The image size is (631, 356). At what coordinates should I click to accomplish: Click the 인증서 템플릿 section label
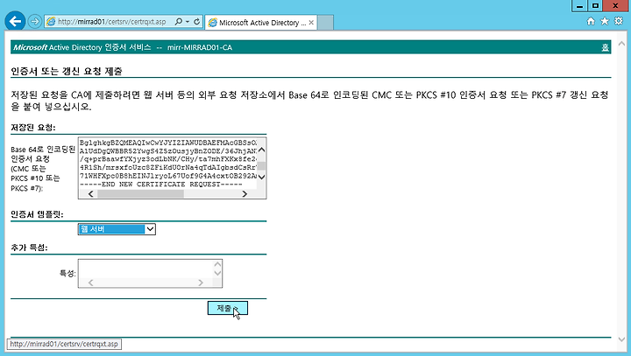37,214
